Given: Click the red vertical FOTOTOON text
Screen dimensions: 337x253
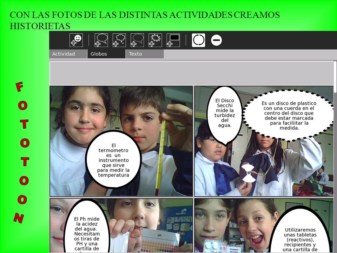Looking at the screenshot, I should pyautogui.click(x=21, y=152).
